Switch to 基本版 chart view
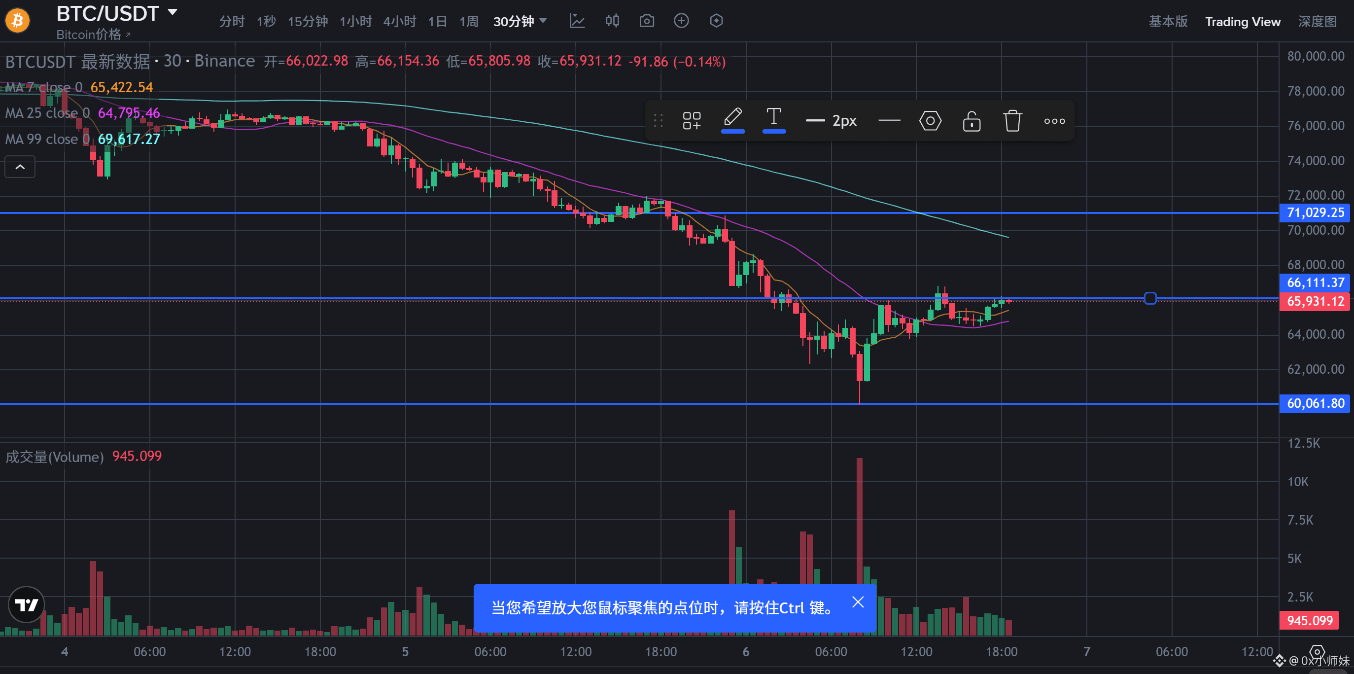The height and width of the screenshot is (674, 1354). click(x=1168, y=22)
